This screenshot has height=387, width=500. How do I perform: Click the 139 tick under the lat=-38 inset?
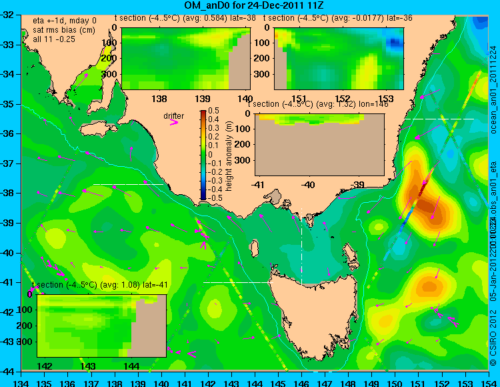203,99
